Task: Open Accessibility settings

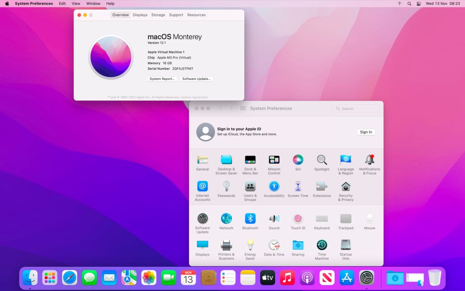Action: pyautogui.click(x=274, y=187)
